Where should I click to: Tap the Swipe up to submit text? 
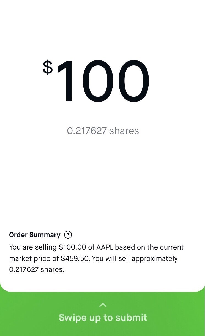(103, 318)
